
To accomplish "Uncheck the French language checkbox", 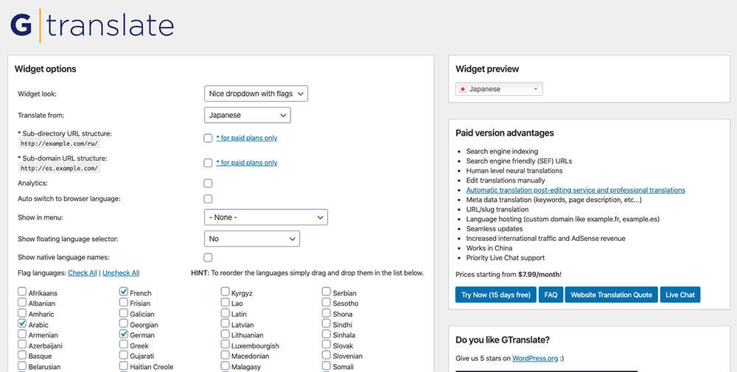I will (x=124, y=292).
